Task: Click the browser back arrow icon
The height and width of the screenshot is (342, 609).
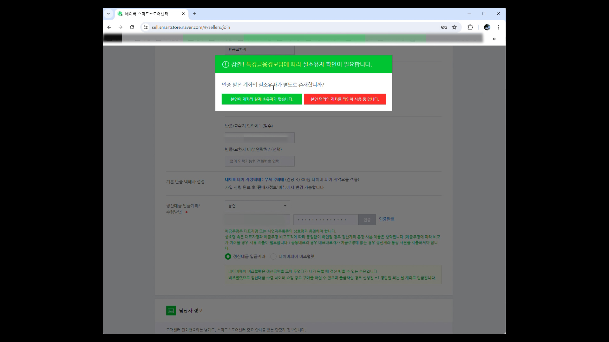Action: [x=109, y=27]
